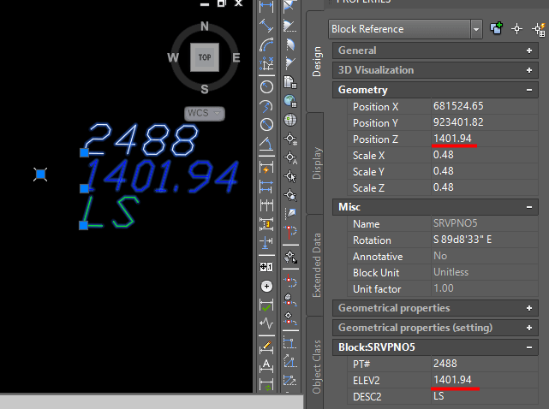549x409 pixels.
Task: Select the Diameter dimension tool
Action: coord(266,125)
